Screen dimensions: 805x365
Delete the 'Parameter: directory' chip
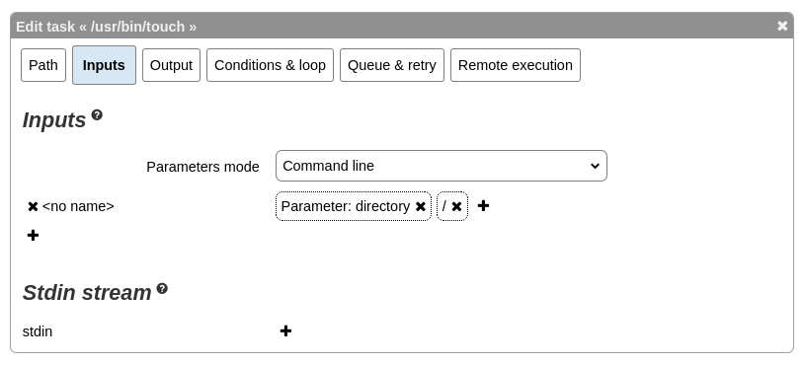pyautogui.click(x=420, y=206)
